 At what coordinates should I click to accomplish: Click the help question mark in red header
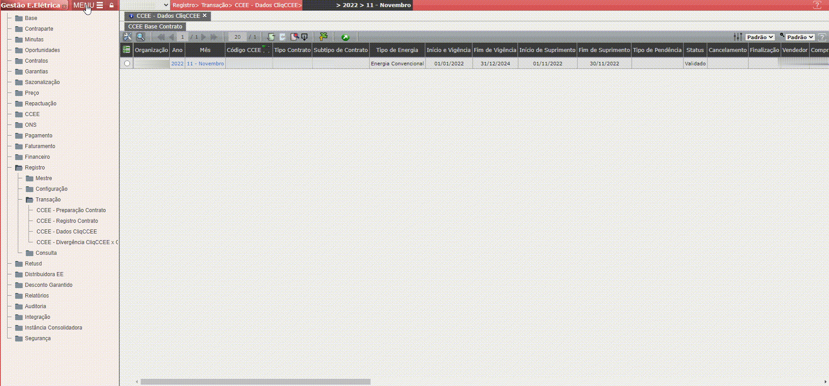coord(817,5)
